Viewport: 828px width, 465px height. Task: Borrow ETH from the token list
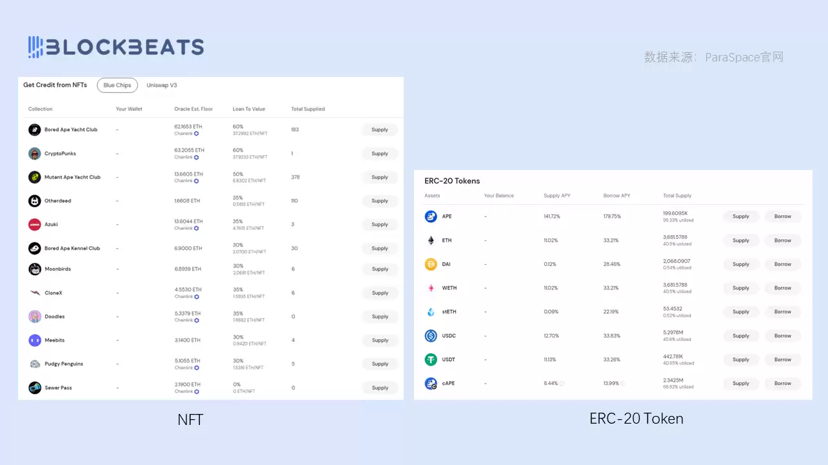tap(783, 240)
